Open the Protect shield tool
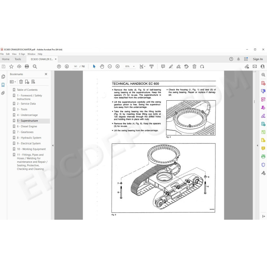Viewport: 267px width, 267px height. [263, 165]
